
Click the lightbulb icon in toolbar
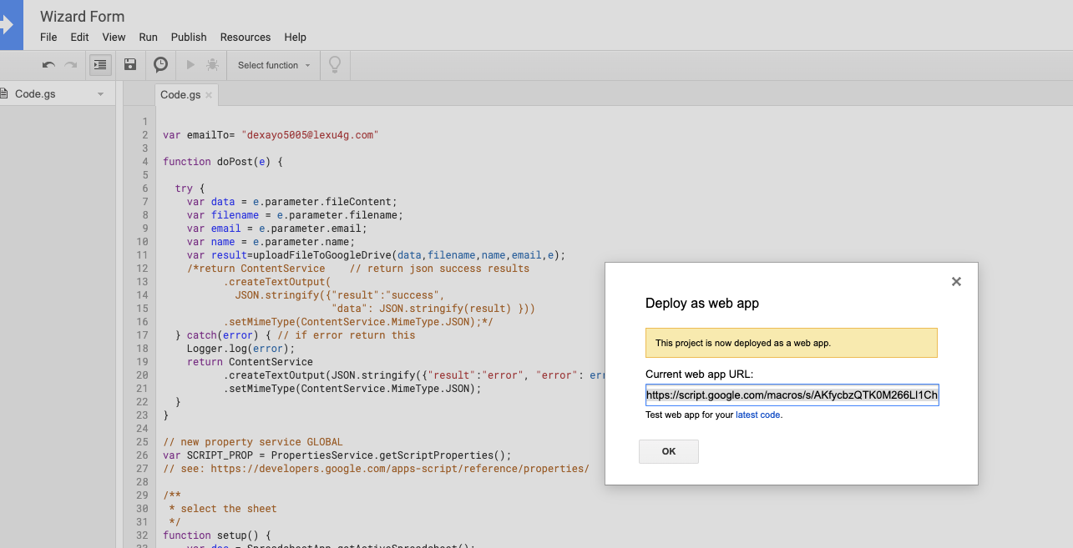pos(335,64)
